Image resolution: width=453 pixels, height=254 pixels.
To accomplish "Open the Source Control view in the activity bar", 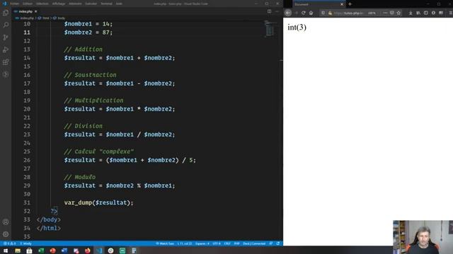I will [6, 37].
